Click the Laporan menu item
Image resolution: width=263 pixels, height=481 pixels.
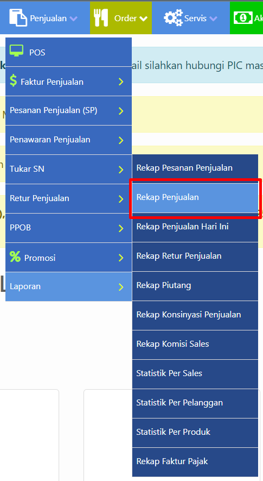click(x=68, y=286)
